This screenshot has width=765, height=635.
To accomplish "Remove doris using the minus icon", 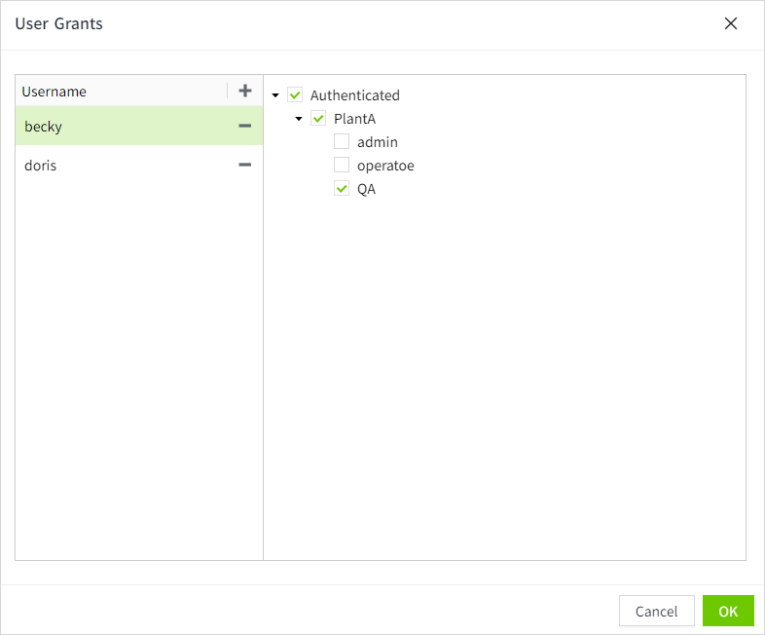I will click(245, 165).
